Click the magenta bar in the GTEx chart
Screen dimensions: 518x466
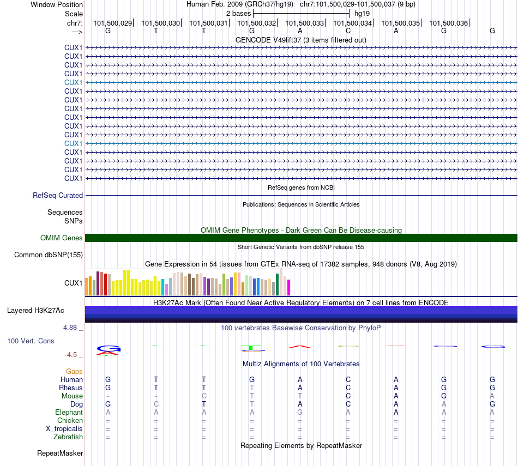(289, 287)
